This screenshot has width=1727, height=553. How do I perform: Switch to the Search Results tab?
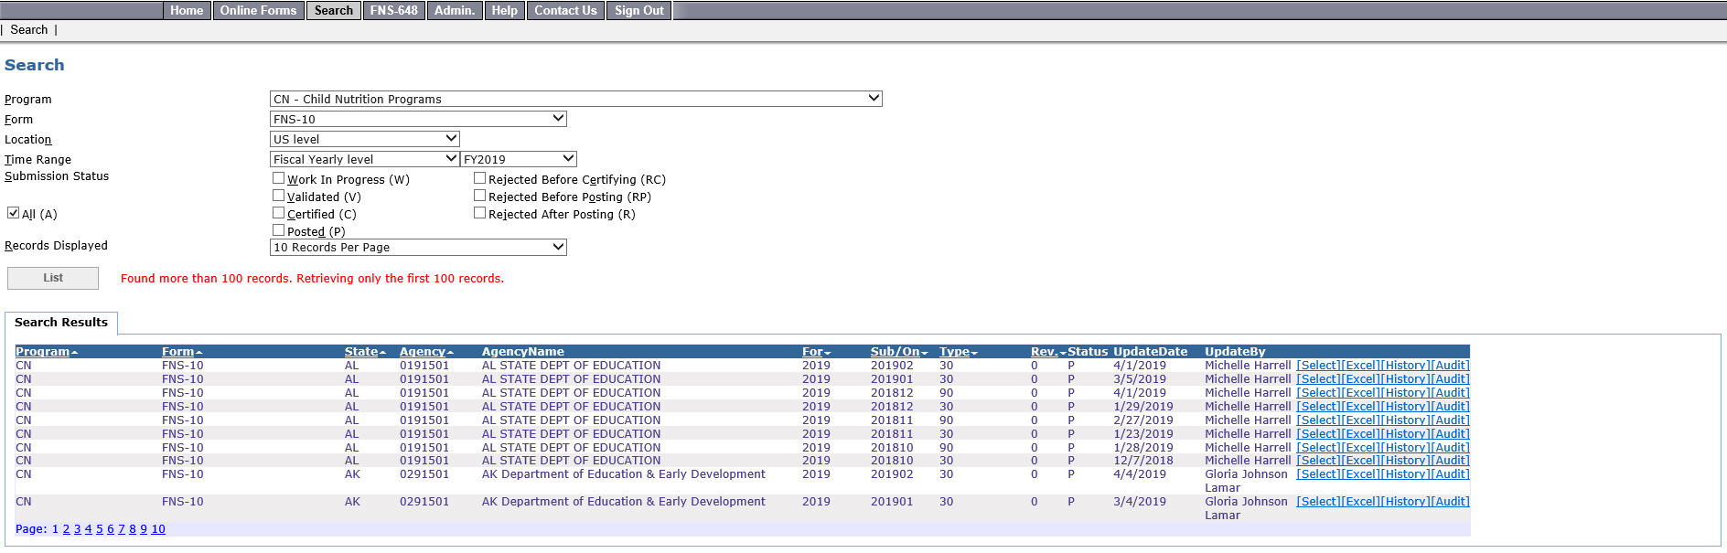(x=61, y=323)
